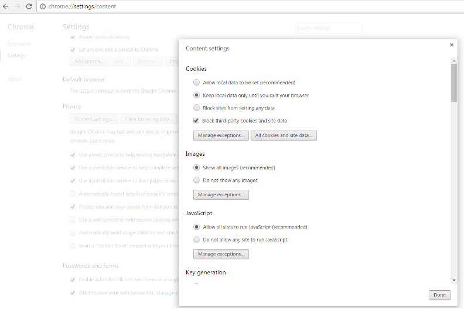Click the site info icon in address bar

pos(42,6)
